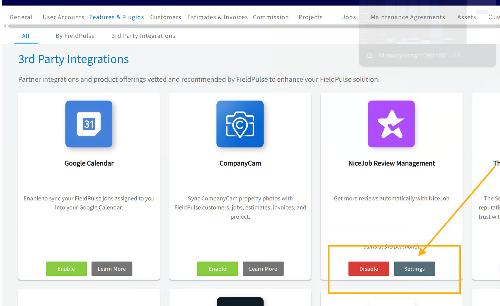
Task: Select the Assets tab
Action: pos(467,17)
